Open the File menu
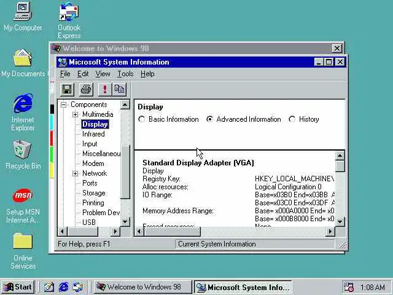The width and height of the screenshot is (393, 295). click(65, 74)
